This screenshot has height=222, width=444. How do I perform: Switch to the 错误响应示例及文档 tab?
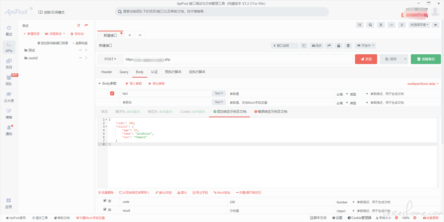pos(271,112)
